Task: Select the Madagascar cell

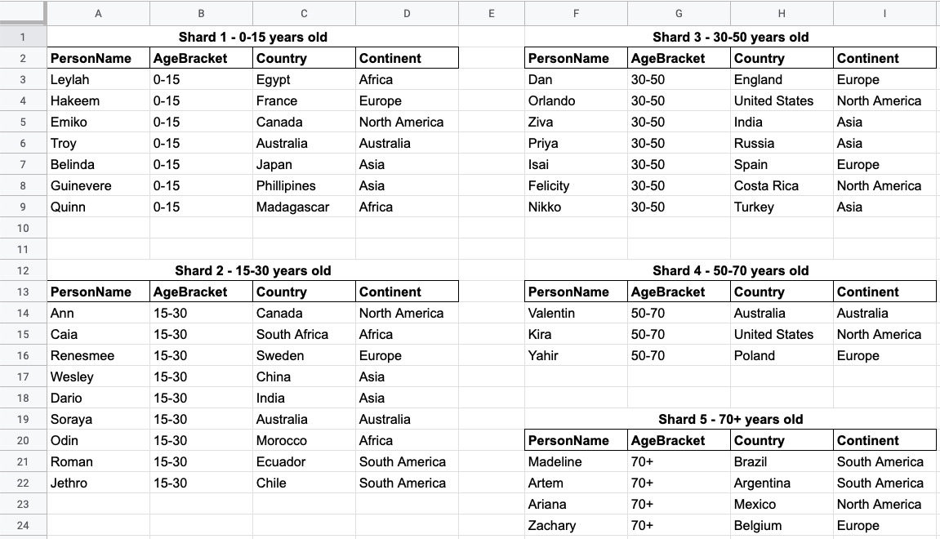Action: pyautogui.click(x=304, y=207)
